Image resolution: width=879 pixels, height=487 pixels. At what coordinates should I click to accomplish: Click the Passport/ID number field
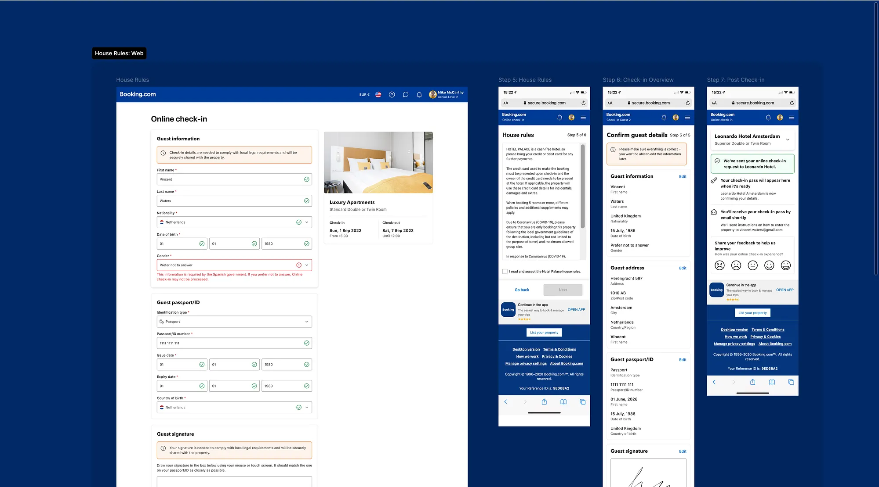click(234, 343)
